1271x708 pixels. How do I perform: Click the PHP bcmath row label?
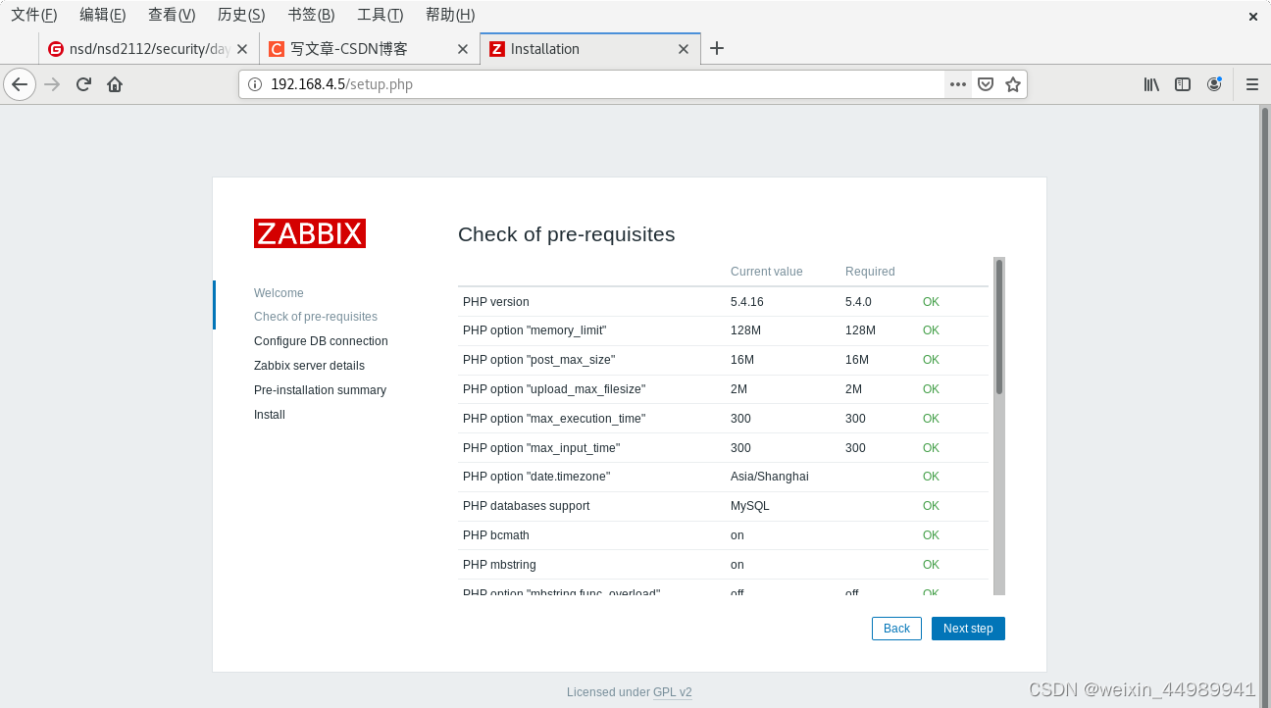click(495, 535)
